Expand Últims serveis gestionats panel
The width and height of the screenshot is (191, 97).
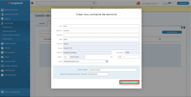coord(28,92)
